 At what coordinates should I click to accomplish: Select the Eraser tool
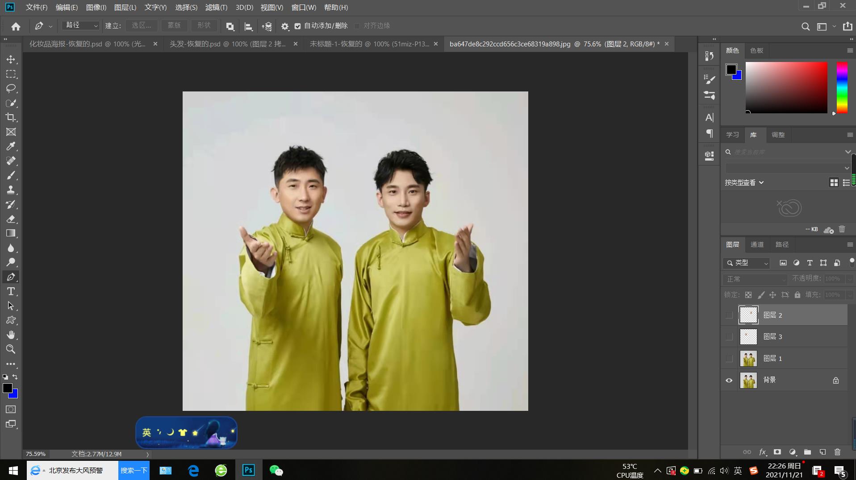[x=11, y=219]
